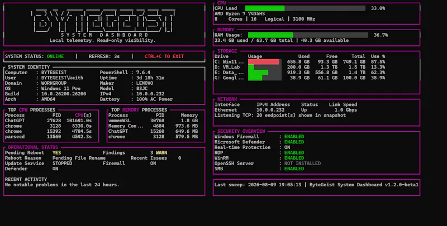Click the Model value 83JC
The height and width of the screenshot is (226, 447).
coord(142,89)
